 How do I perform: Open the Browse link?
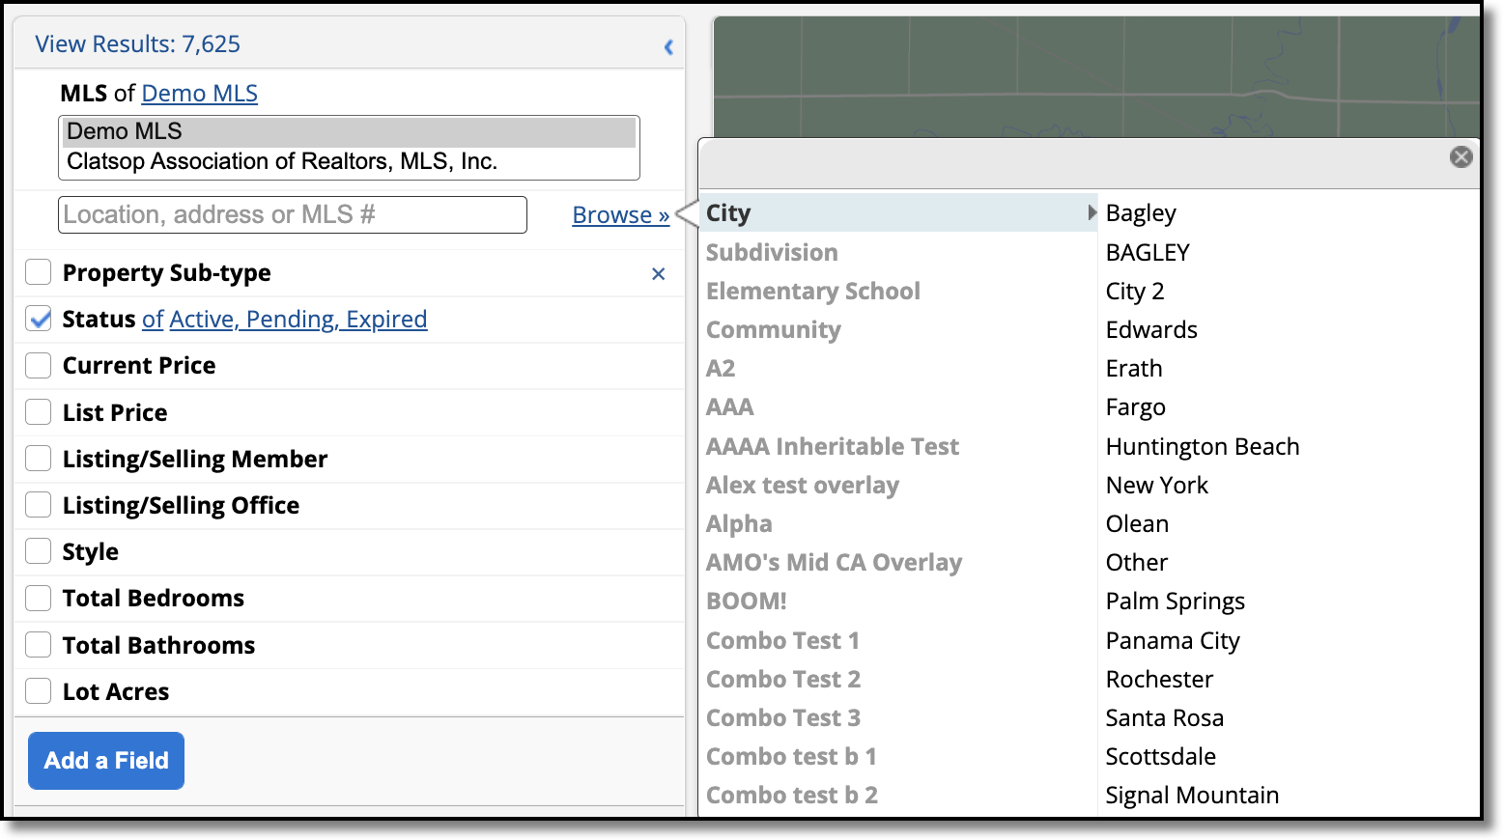click(621, 214)
